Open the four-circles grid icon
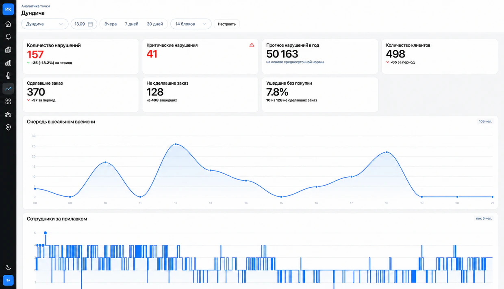 point(8,102)
